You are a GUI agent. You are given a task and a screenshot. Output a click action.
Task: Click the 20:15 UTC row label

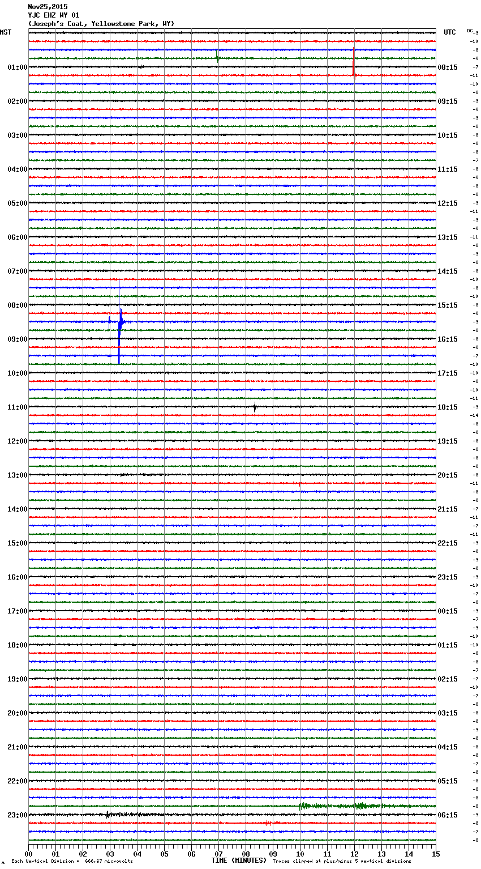click(448, 475)
